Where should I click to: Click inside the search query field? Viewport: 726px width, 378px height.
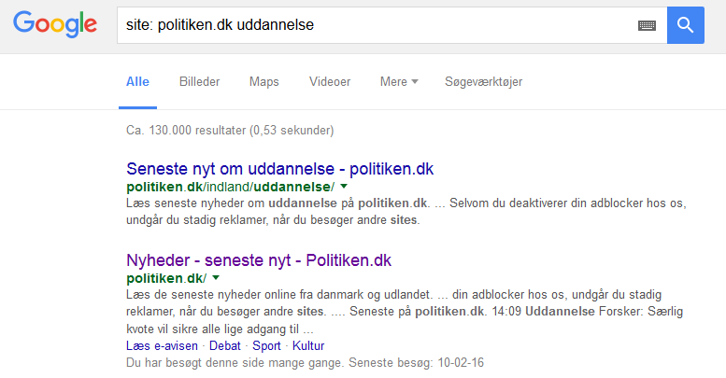[x=374, y=25]
